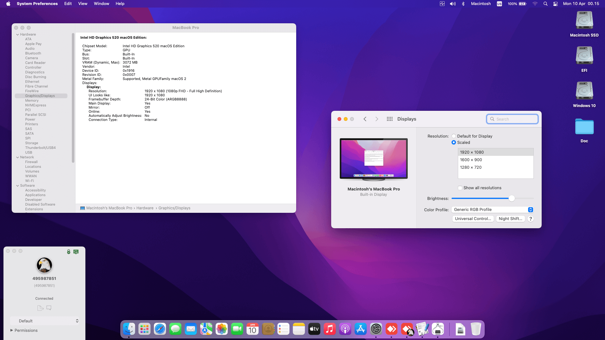This screenshot has width=605, height=340.
Task: Open the Window menu
Action: pyautogui.click(x=101, y=4)
